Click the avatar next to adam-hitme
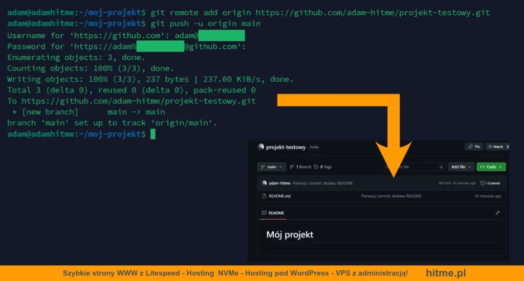 pos(264,183)
